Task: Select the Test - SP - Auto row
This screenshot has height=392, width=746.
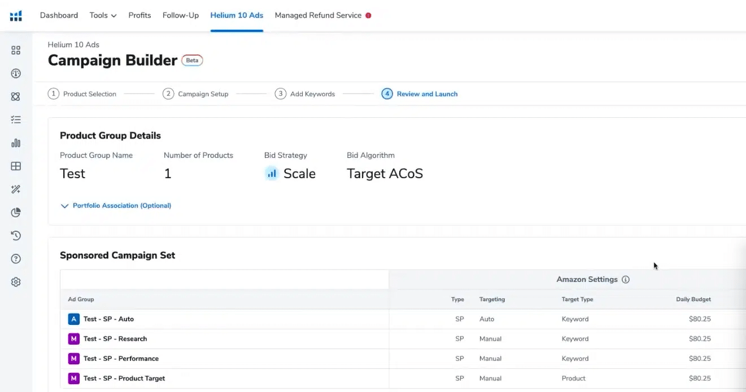Action: (108, 319)
